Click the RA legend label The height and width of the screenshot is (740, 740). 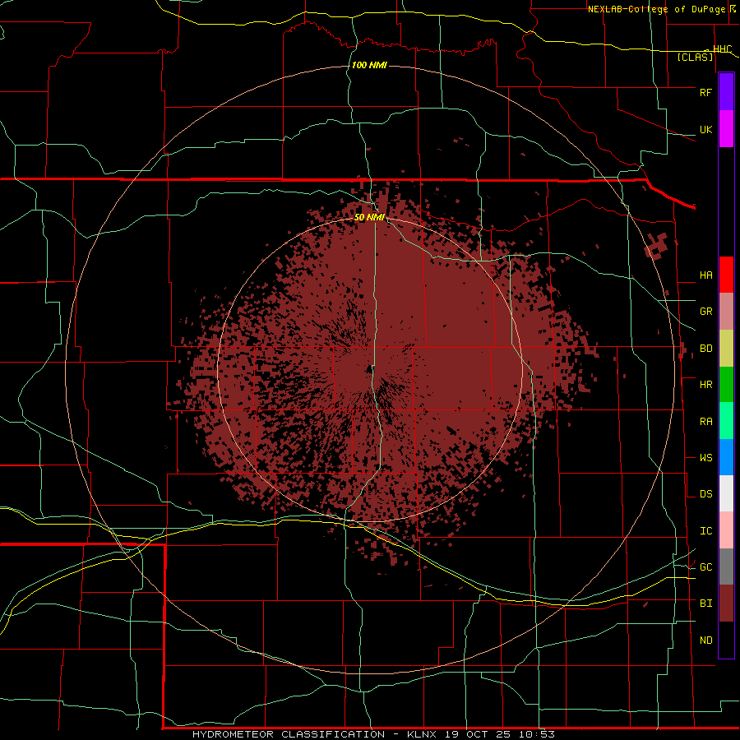705,422
